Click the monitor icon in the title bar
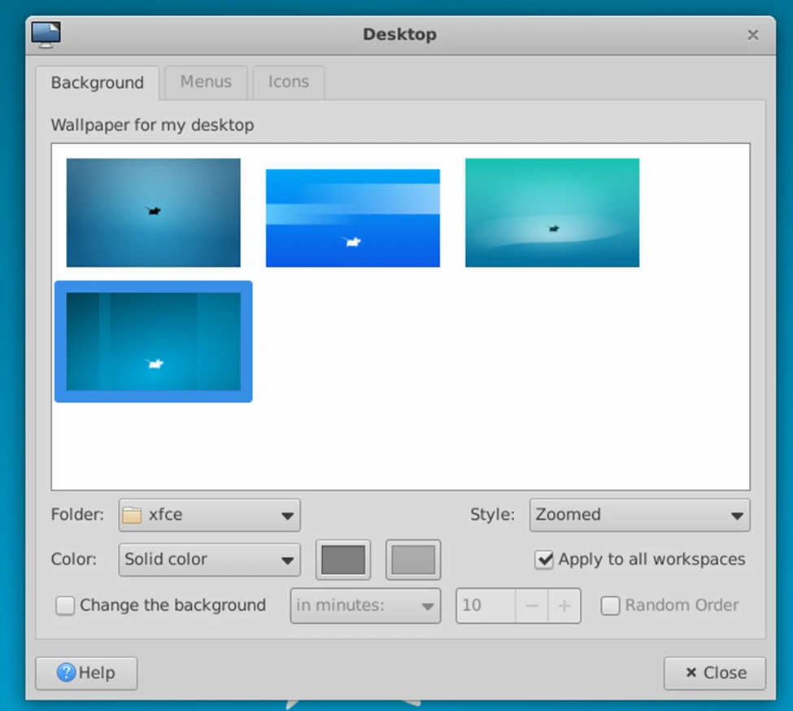 (x=46, y=34)
